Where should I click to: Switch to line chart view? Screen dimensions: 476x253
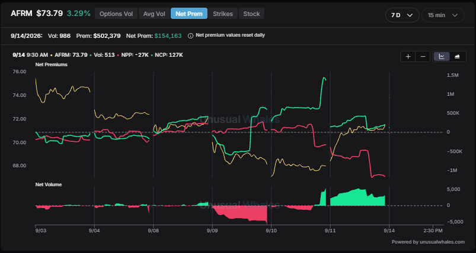(442, 57)
